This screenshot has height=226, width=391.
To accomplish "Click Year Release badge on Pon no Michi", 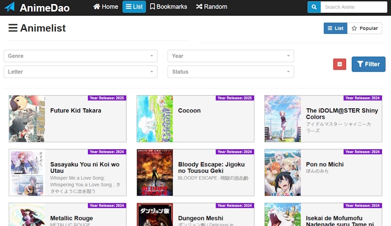I will pyautogui.click(x=363, y=152).
